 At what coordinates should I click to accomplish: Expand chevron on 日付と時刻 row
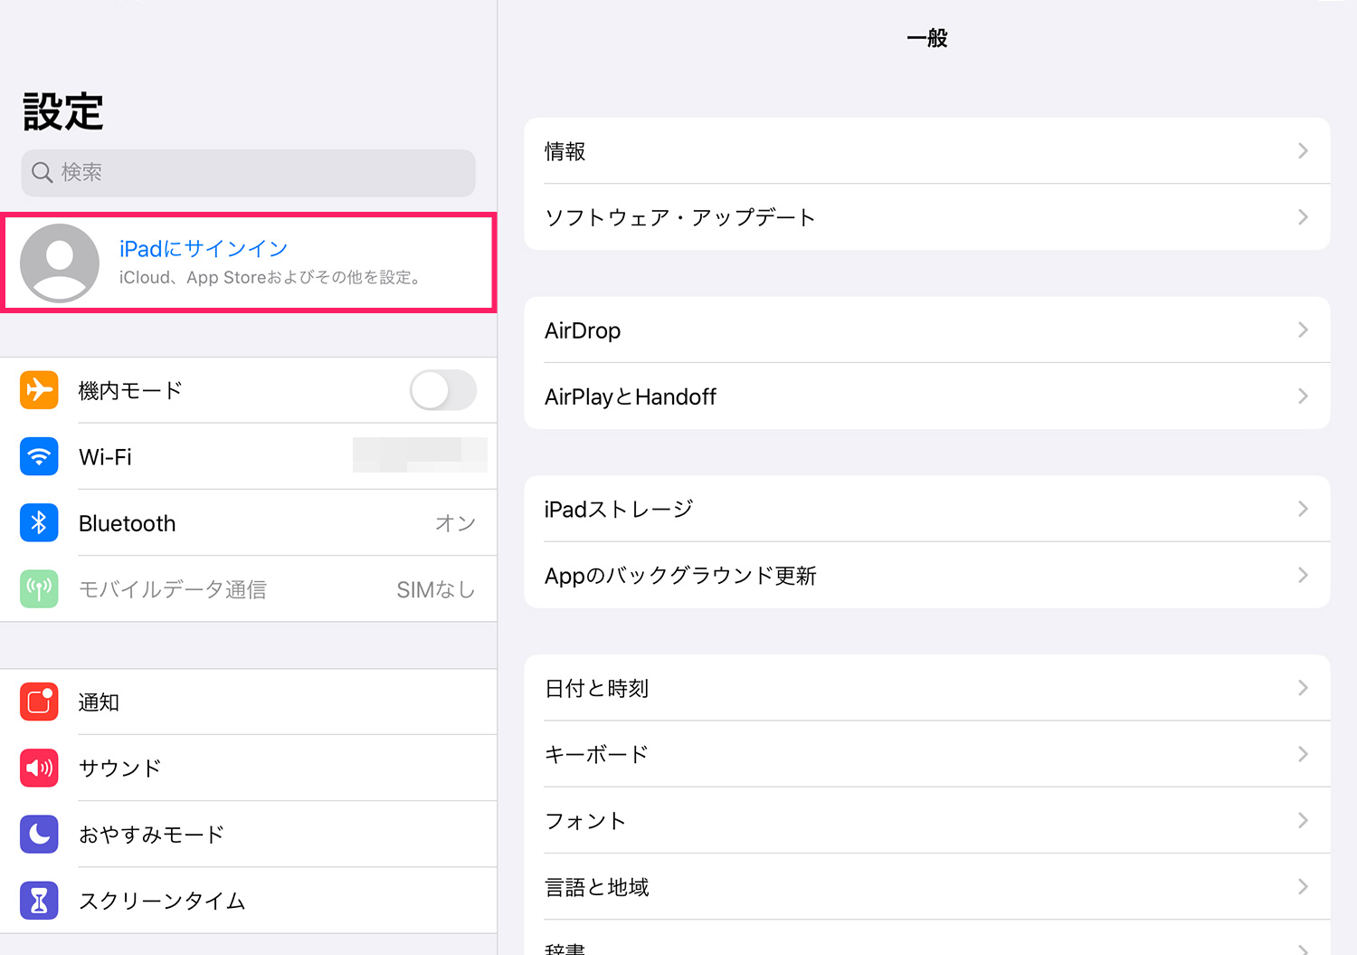point(1303,688)
